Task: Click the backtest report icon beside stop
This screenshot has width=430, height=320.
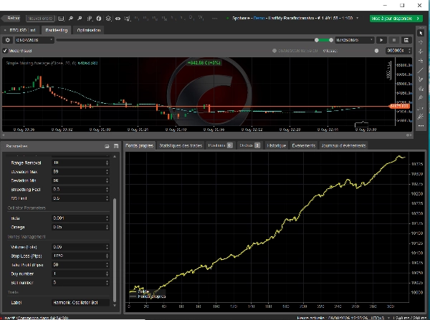Action: 406,40
